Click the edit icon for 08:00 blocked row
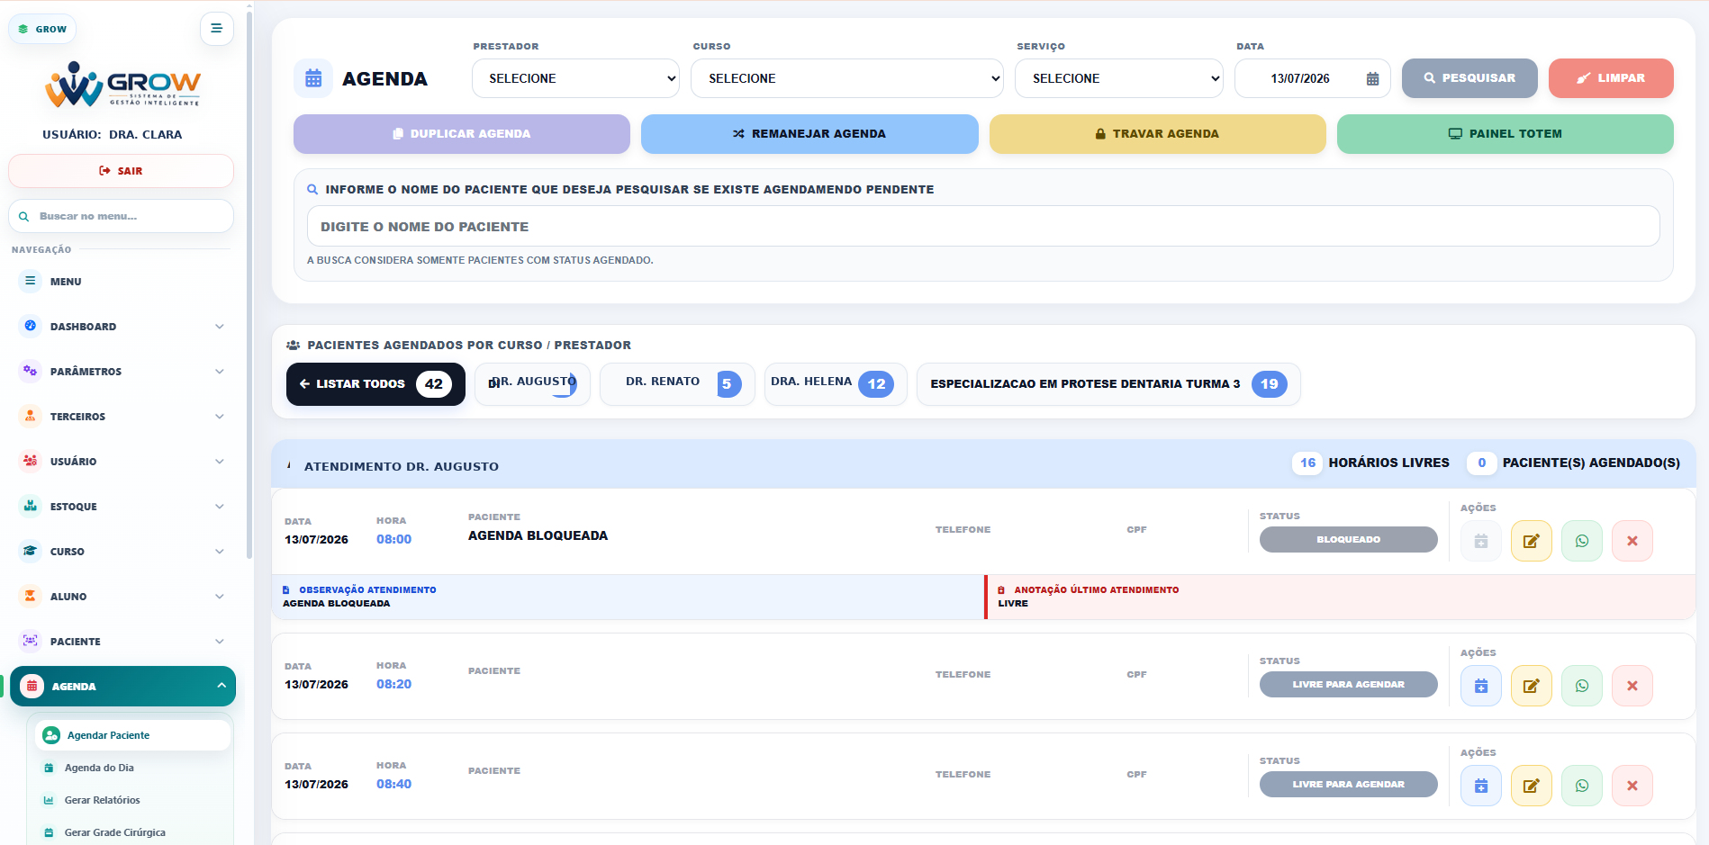Image resolution: width=1709 pixels, height=845 pixels. point(1531,541)
